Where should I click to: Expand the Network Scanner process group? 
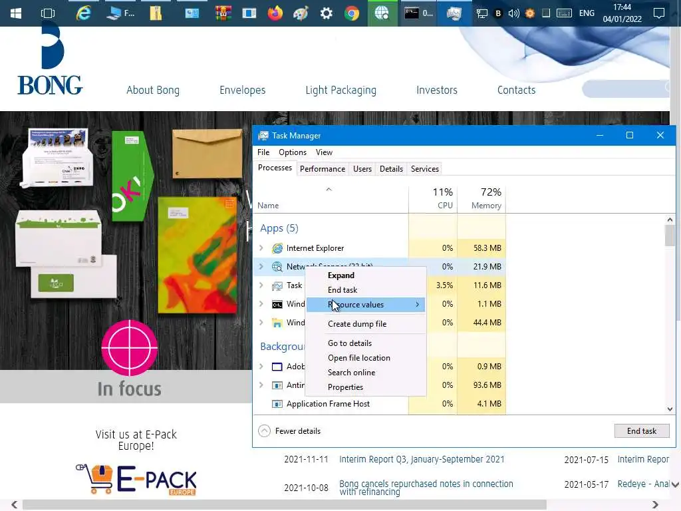261,267
